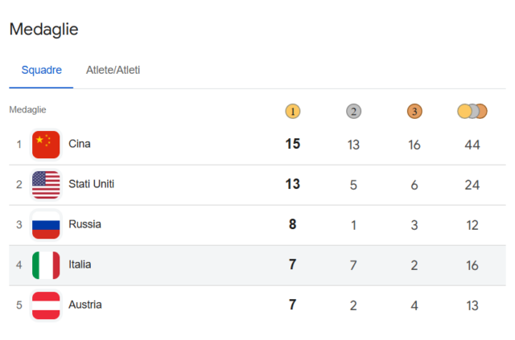The height and width of the screenshot is (340, 515).
Task: Click the silver medal column icon
Action: [353, 111]
